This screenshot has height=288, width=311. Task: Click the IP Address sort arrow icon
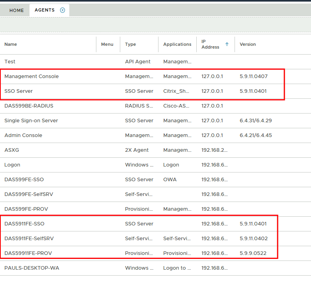pos(227,44)
